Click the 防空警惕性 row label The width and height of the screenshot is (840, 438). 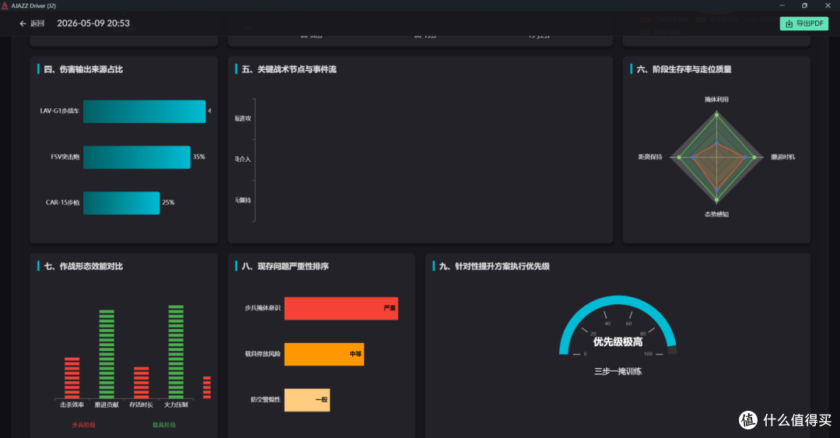(266, 400)
